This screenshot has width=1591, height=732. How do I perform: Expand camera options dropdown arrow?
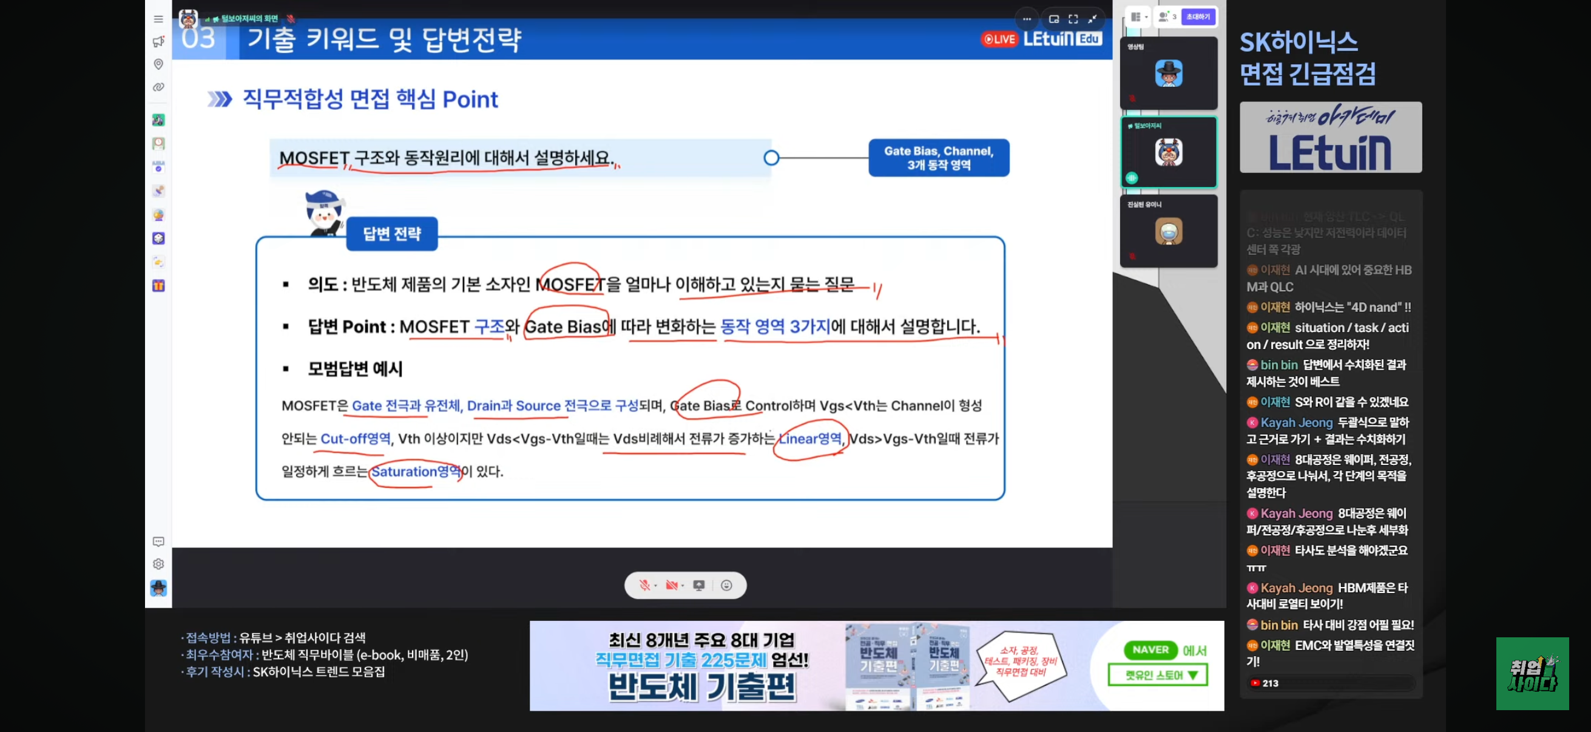[x=683, y=586]
